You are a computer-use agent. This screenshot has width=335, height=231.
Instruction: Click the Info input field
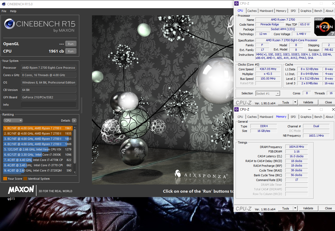49,105
